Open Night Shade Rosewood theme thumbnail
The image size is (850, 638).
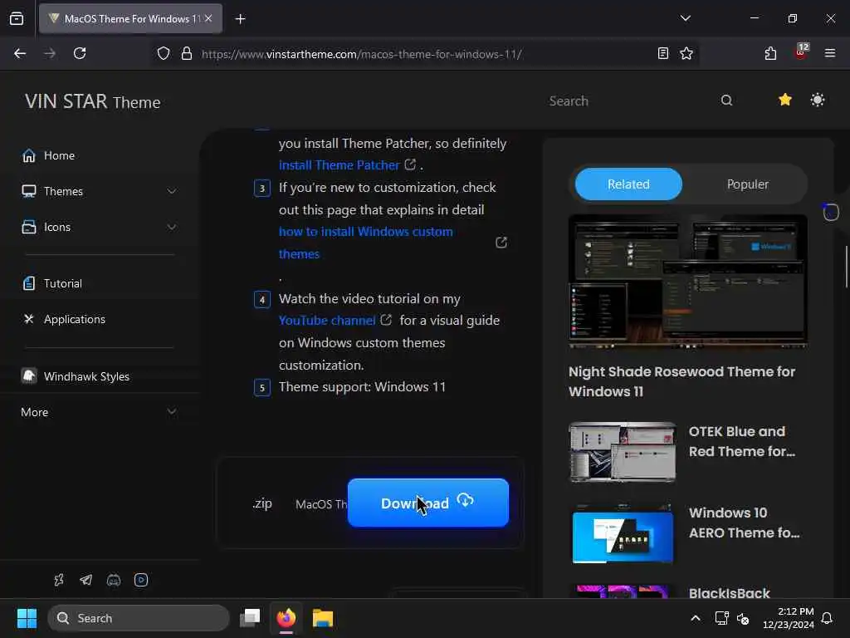click(688, 281)
